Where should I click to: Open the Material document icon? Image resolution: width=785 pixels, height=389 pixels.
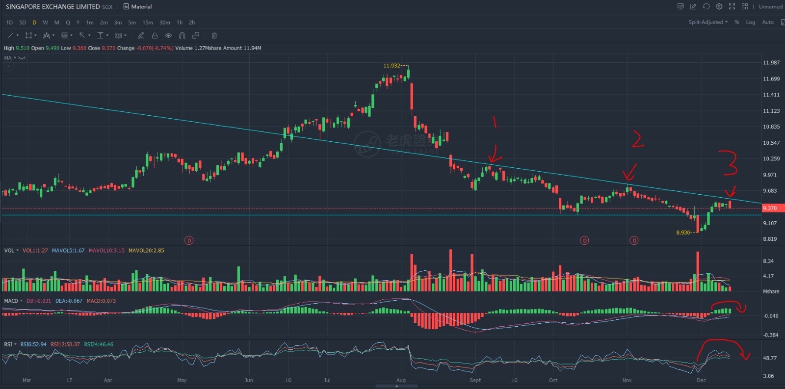click(x=126, y=7)
